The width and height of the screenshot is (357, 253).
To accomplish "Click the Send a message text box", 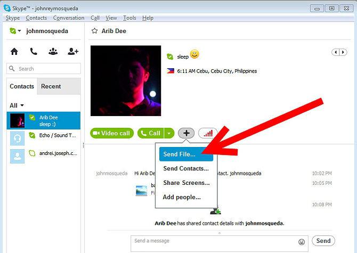I will [219, 243].
